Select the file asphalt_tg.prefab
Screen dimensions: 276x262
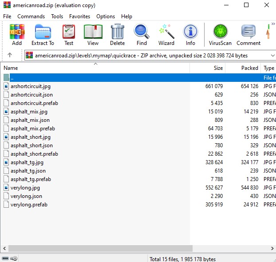point(31,179)
